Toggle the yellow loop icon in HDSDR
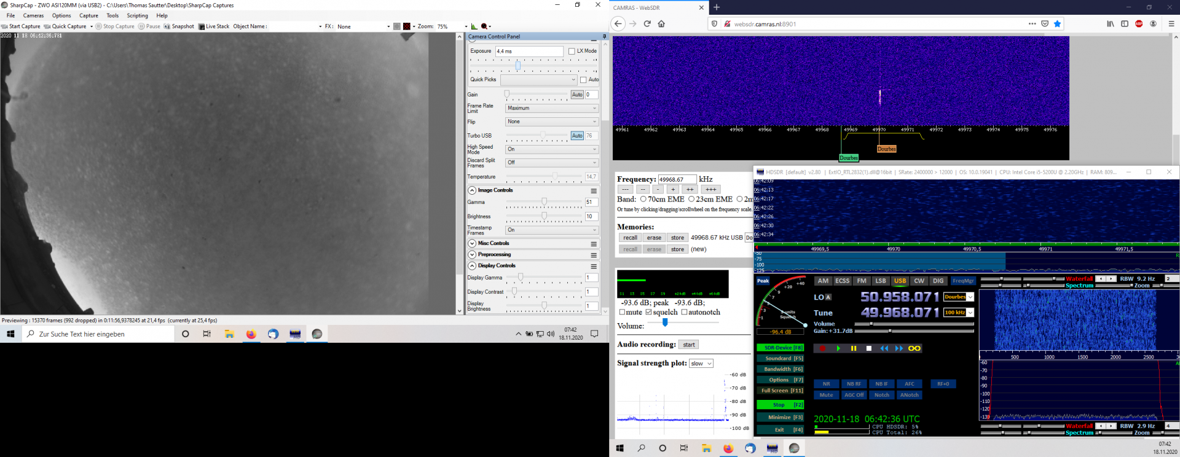Image resolution: width=1180 pixels, height=457 pixels. click(914, 348)
